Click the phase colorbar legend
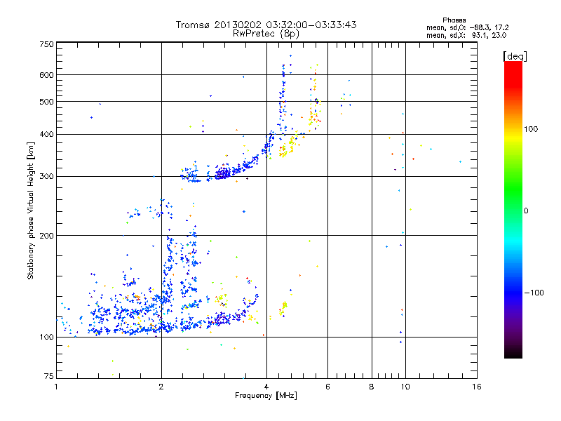Image resolution: width=561 pixels, height=421 pixels. click(513, 209)
